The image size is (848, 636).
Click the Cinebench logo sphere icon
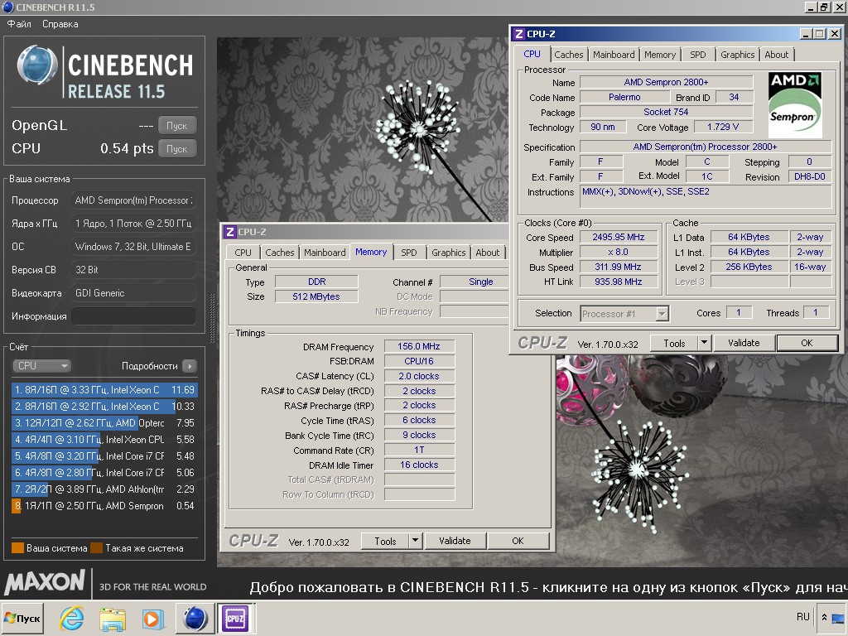[36, 66]
